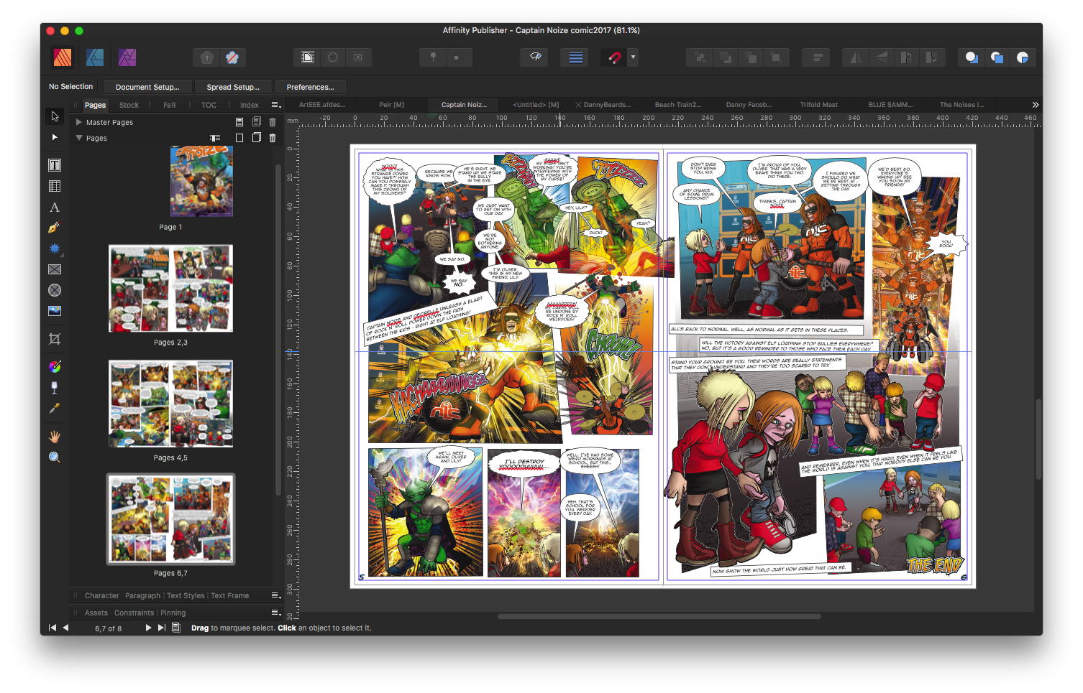Screen dimensions: 1083x693
Task: Delete the selected page via Pages trash icon
Action: coord(273,138)
